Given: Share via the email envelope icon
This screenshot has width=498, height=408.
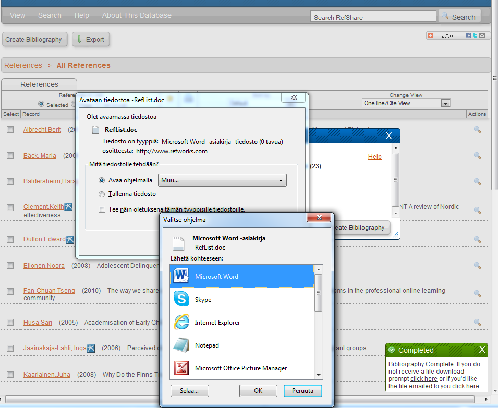Looking at the screenshot, I should pos(482,35).
